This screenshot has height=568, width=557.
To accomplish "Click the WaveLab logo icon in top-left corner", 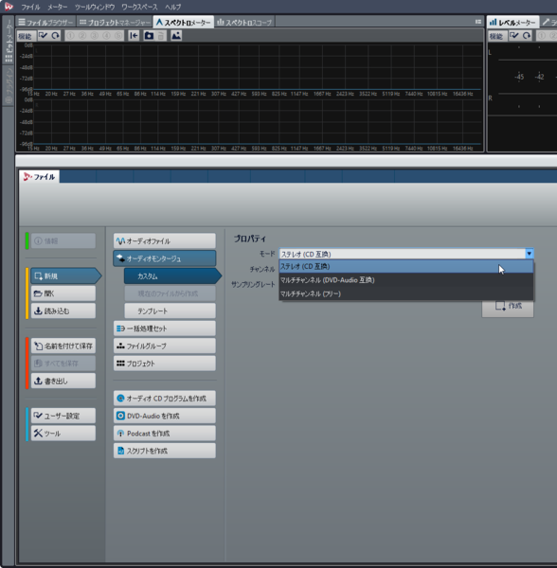I will (9, 7).
